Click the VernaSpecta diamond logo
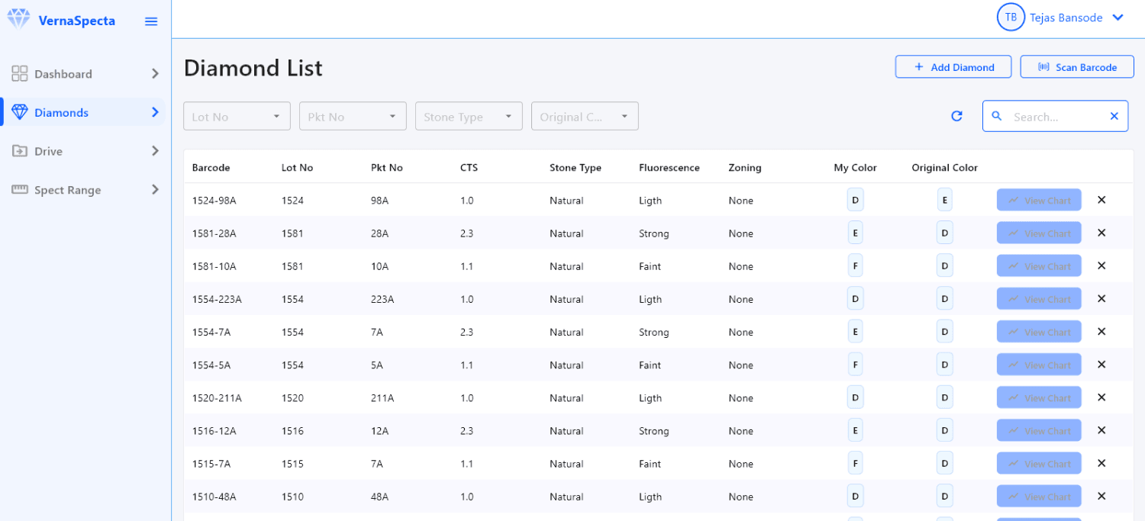Image resolution: width=1145 pixels, height=521 pixels. click(x=18, y=19)
